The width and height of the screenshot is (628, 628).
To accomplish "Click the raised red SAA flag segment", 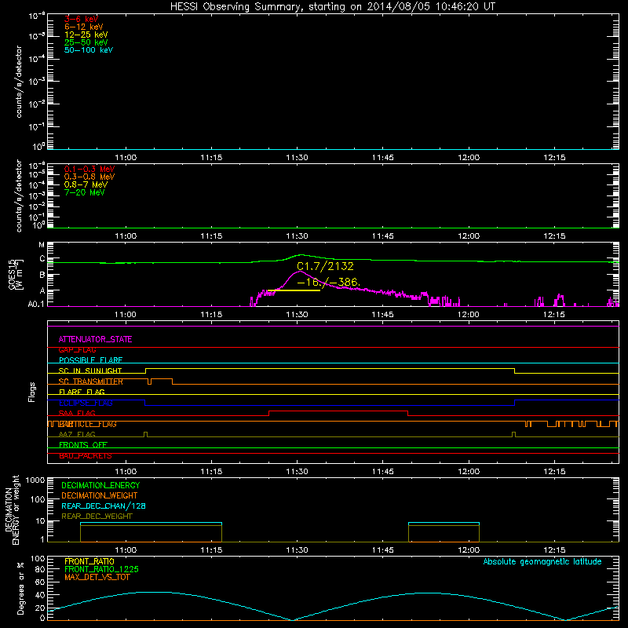I will click(x=338, y=411).
